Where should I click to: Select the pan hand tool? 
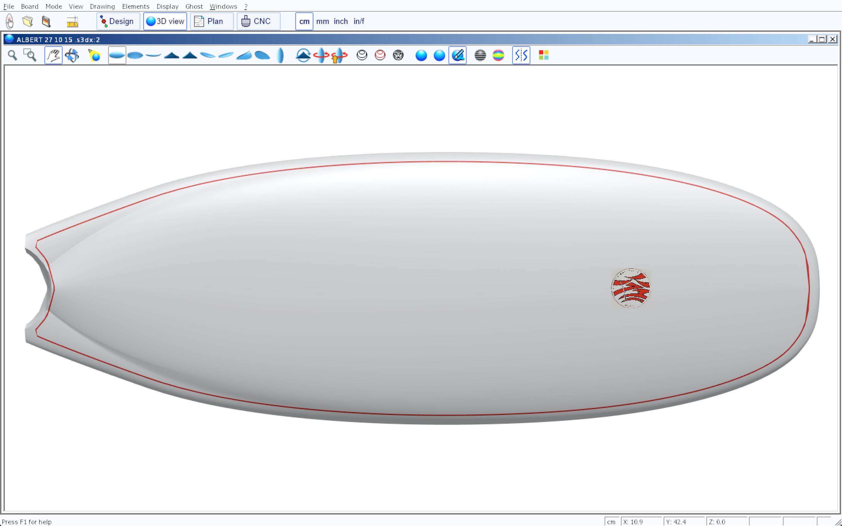(x=53, y=55)
